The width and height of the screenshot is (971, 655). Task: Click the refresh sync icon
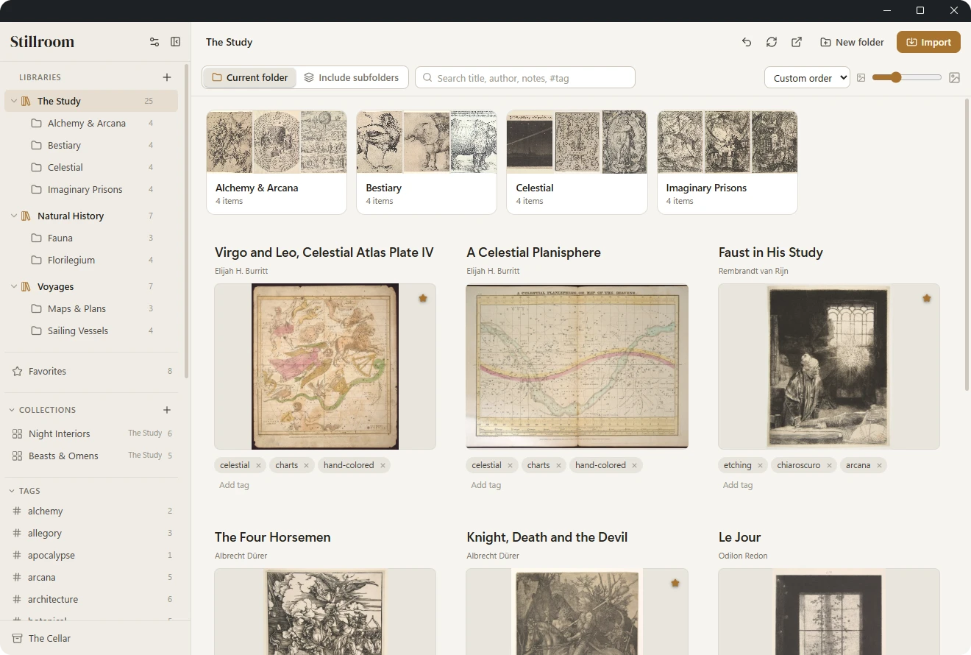coord(772,42)
